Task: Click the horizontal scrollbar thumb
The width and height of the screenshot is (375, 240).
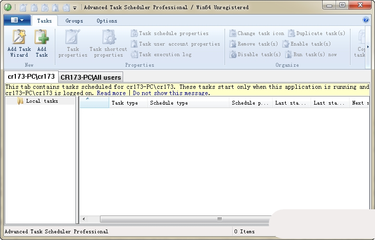Action: click(186, 219)
